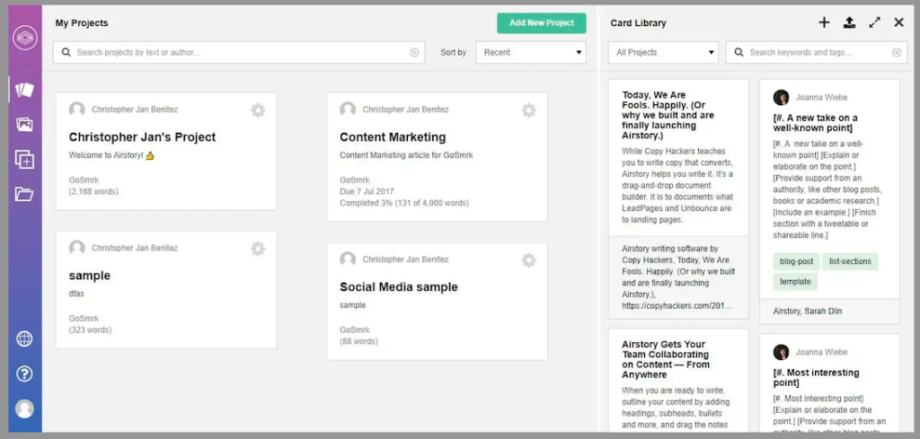Click the 'dfas' description text
Image resolution: width=920 pixels, height=439 pixels.
[x=76, y=294]
